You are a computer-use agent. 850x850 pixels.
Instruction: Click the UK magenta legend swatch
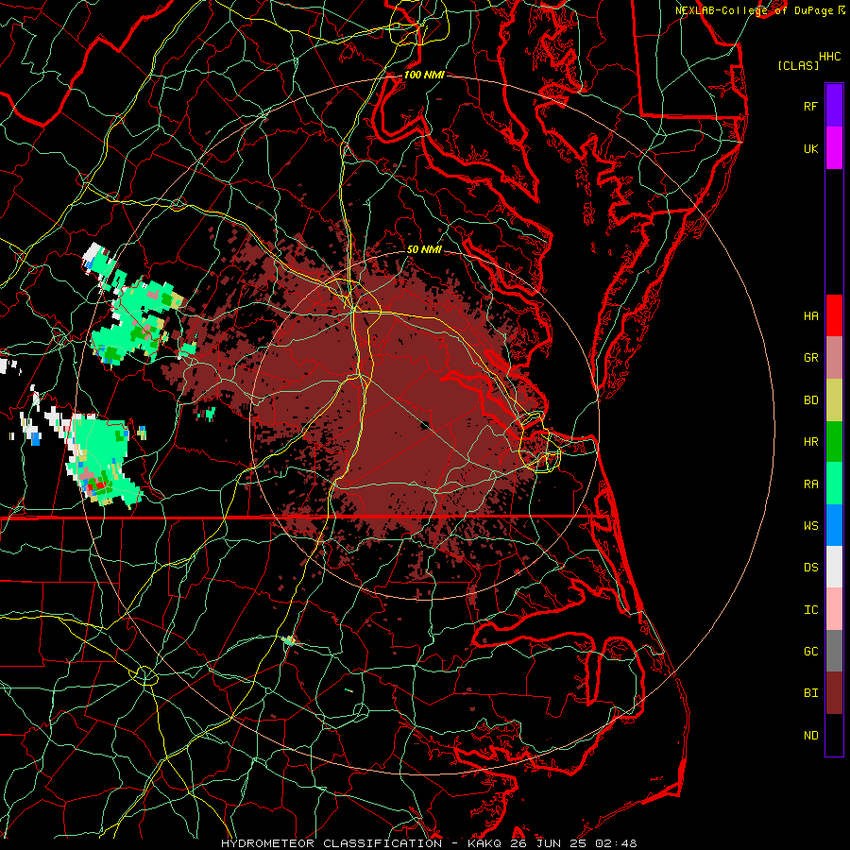point(834,148)
